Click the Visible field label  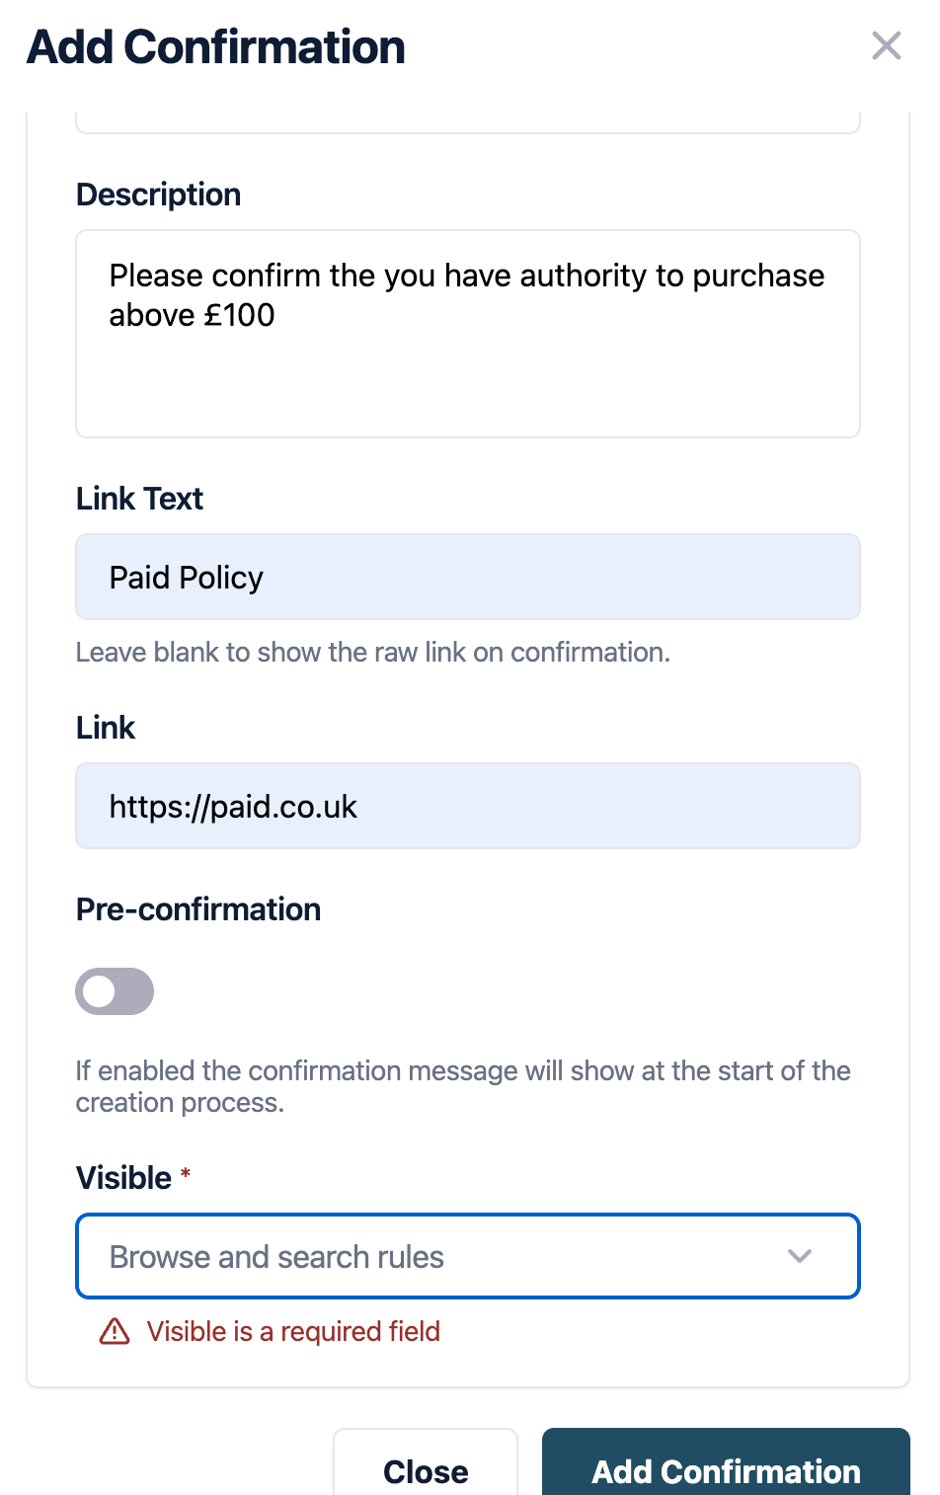click(123, 1178)
